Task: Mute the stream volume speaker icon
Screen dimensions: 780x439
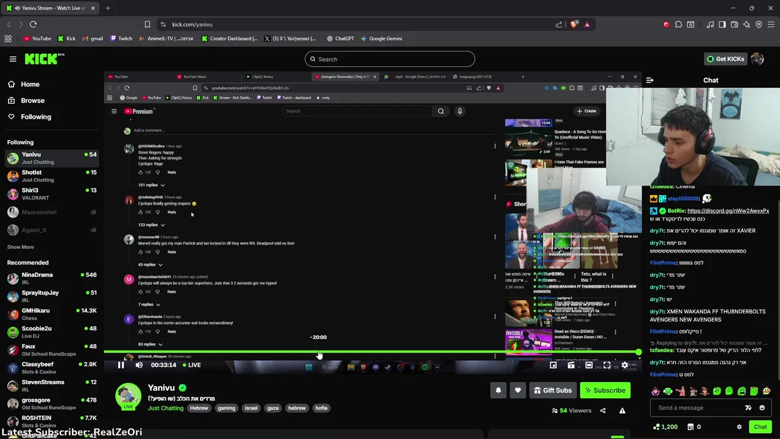Action: click(139, 365)
